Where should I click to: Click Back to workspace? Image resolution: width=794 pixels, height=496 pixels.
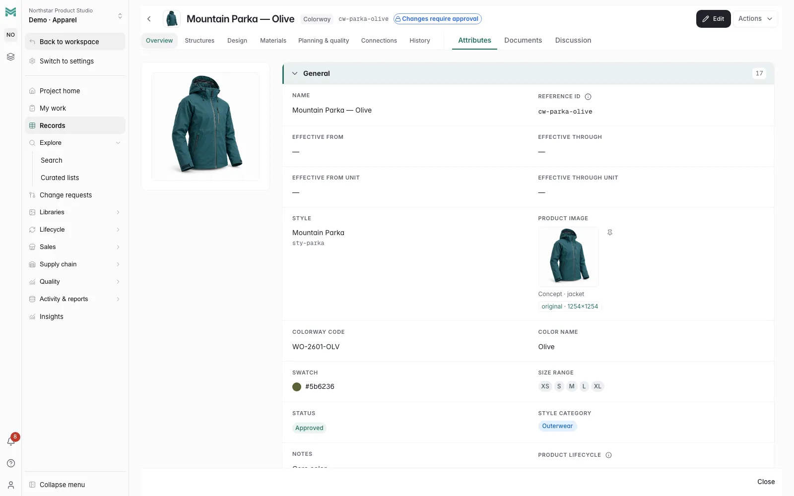75,42
